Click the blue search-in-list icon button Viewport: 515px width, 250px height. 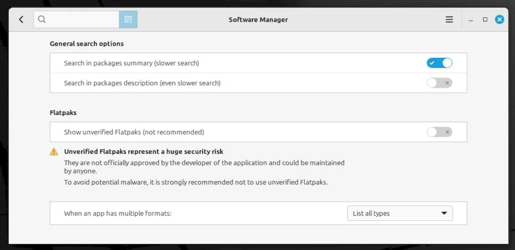tap(128, 20)
